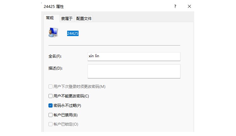236x136 pixels.
Task: Click the highlighted 24425 username text
Action: pos(73,33)
